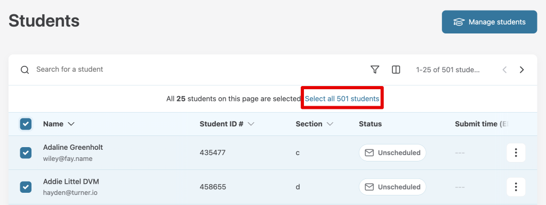
Task: Expand the Student ID # column chevron
Action: (251, 124)
